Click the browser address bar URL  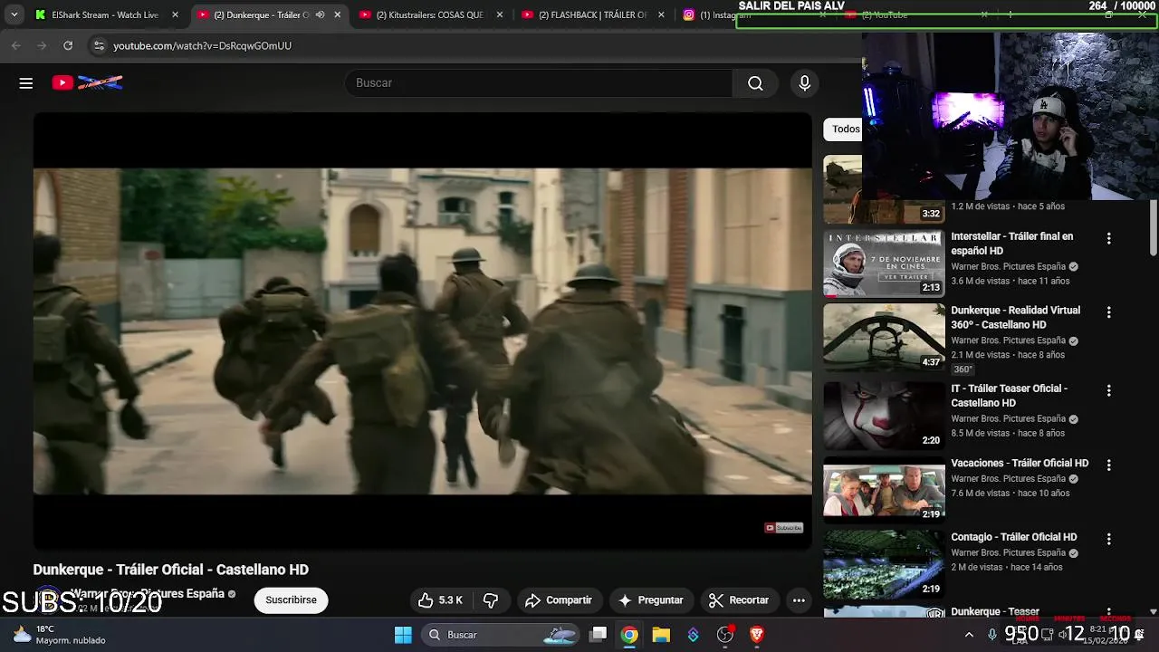(x=202, y=45)
